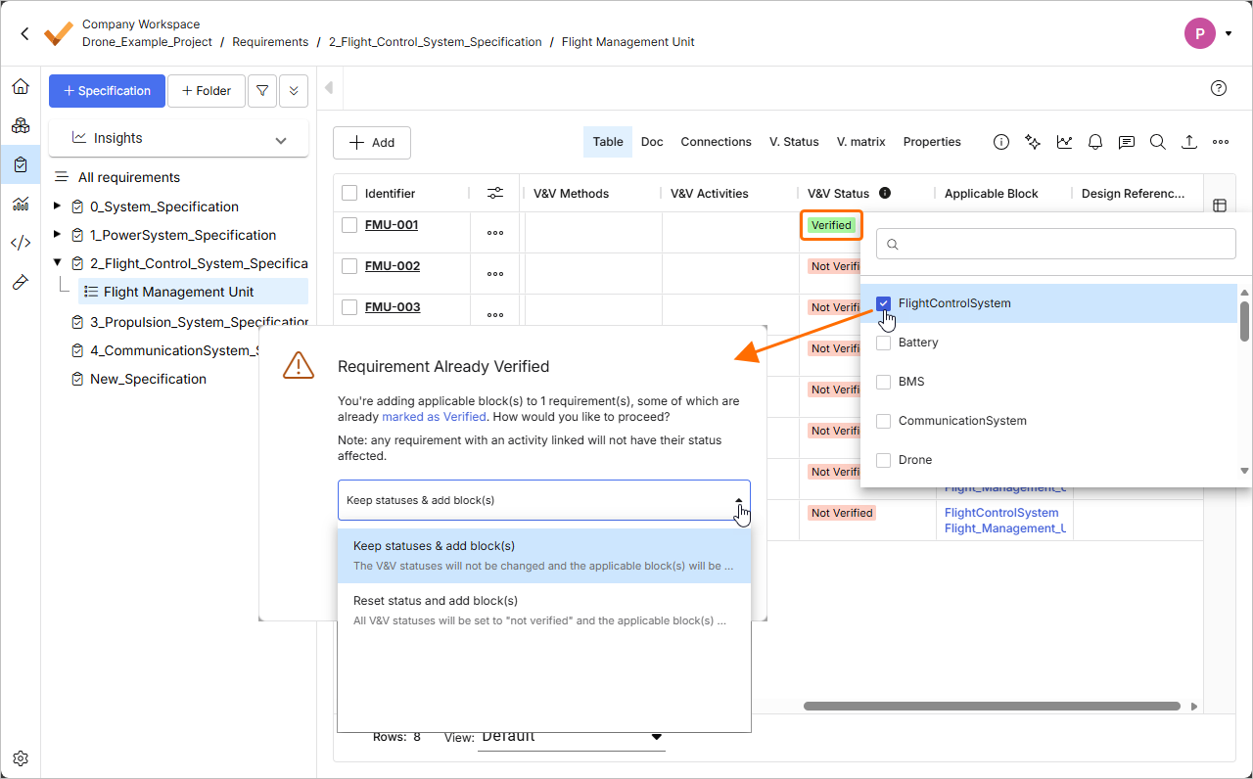Expand the 0_System_Specification tree node

tap(57, 206)
